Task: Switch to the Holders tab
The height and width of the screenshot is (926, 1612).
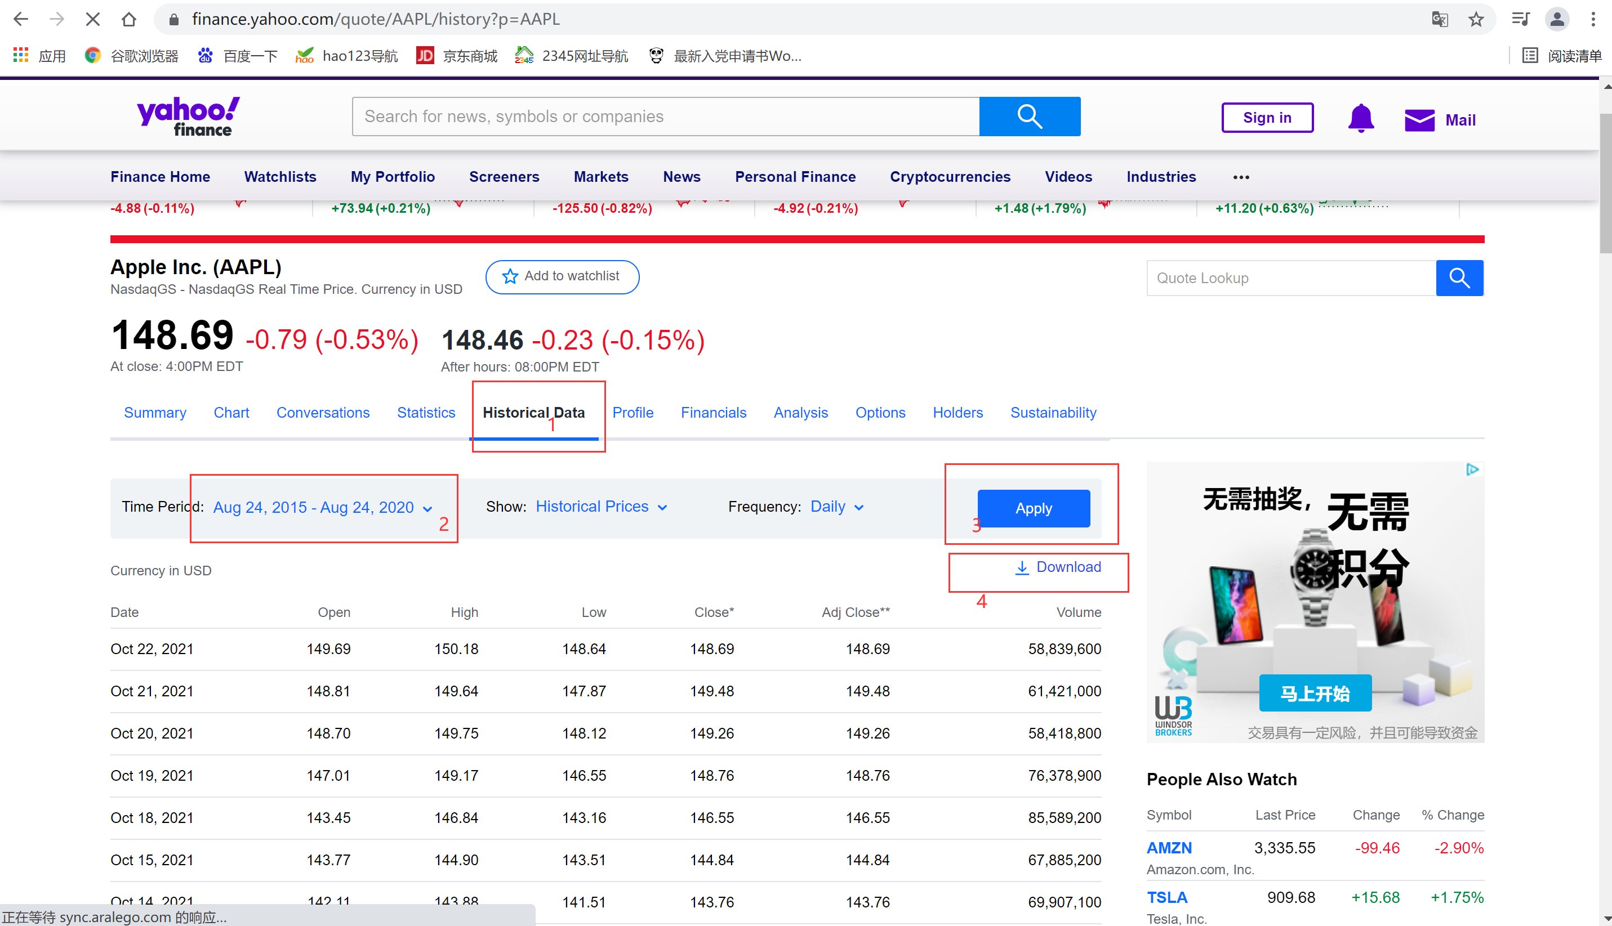Action: pos(958,413)
